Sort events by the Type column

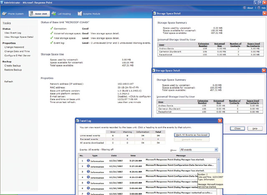(95, 155)
